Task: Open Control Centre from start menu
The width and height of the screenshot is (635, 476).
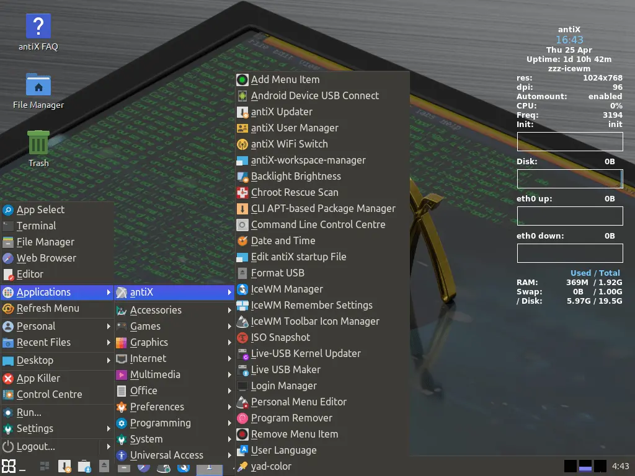Action: 56,395
